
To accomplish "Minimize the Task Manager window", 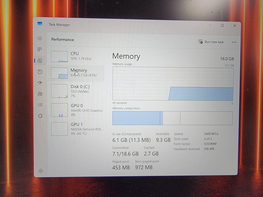I will point(210,25).
